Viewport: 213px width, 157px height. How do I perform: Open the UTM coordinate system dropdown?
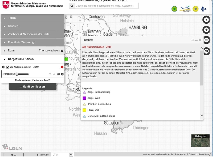pos(63,155)
